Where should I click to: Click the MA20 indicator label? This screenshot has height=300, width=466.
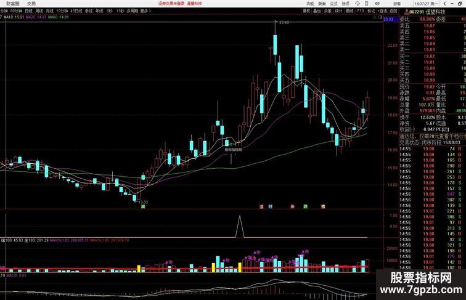pyautogui.click(x=36, y=17)
